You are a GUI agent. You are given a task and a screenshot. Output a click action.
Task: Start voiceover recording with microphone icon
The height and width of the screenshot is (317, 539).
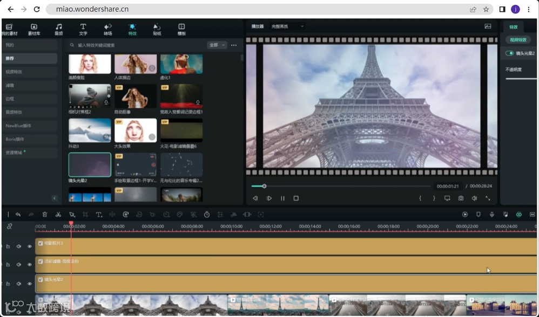point(492,215)
